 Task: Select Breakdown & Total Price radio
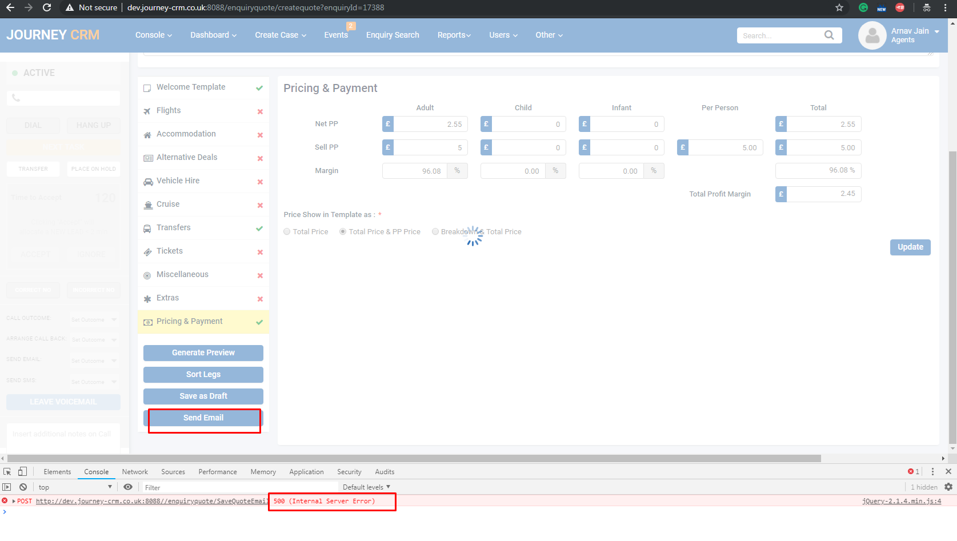[435, 232]
